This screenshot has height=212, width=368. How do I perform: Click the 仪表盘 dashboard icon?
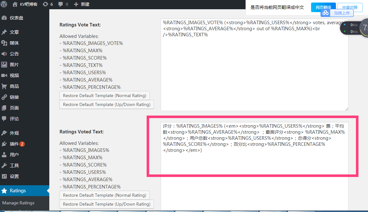point(4,18)
